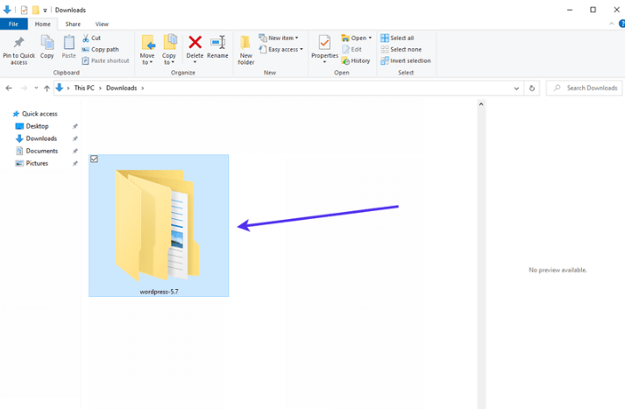The width and height of the screenshot is (625, 409).
Task: Switch to the Share ribbon tab
Action: pyautogui.click(x=73, y=24)
